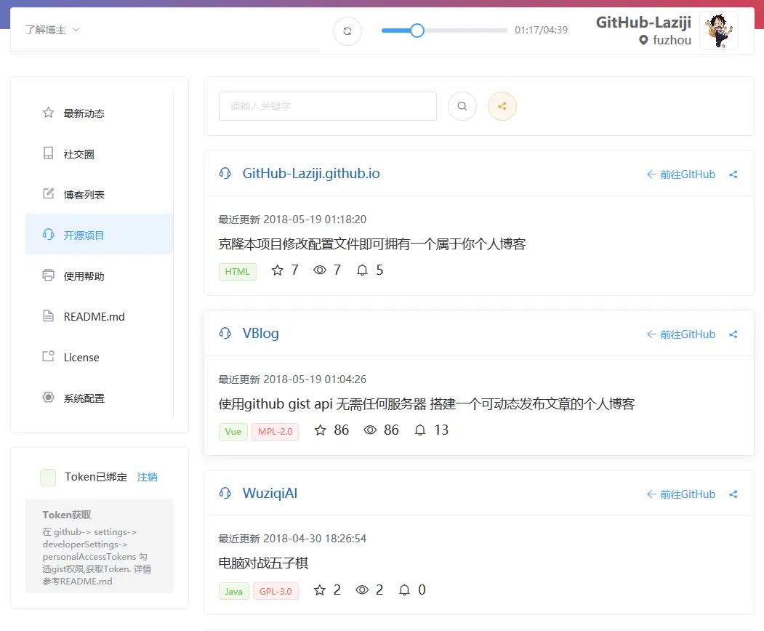Open the WuziqiAI project title
This screenshot has width=764, height=631.
[270, 493]
